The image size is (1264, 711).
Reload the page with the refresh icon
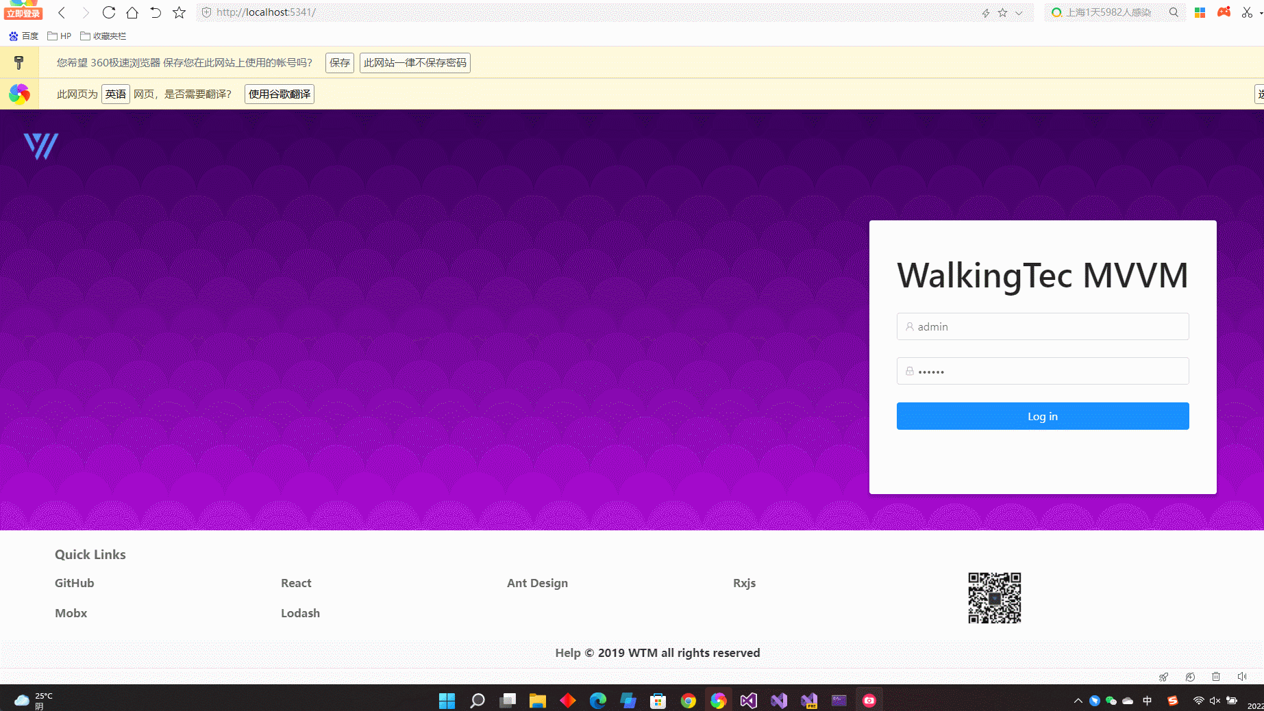[x=109, y=12]
